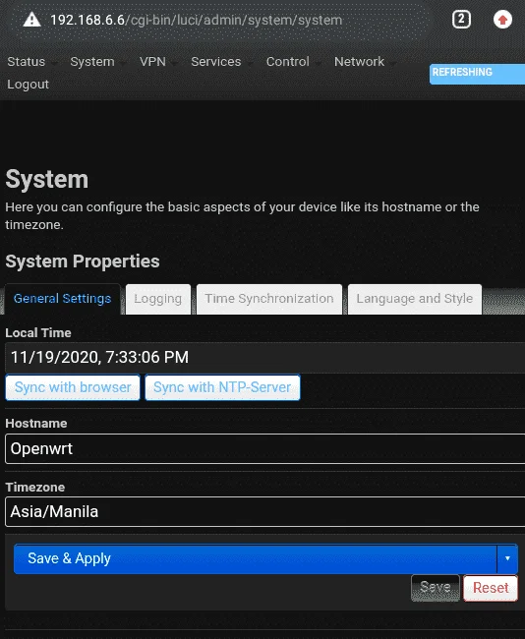Screen dimensions: 525x639
Task: Click the Timezone label
Action: coord(35,488)
